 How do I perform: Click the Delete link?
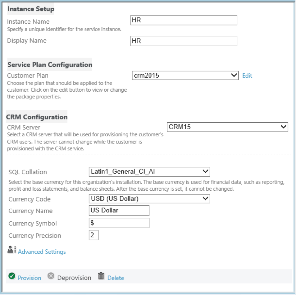point(116,278)
